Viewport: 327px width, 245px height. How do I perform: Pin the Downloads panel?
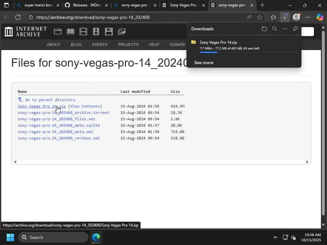coord(295,29)
